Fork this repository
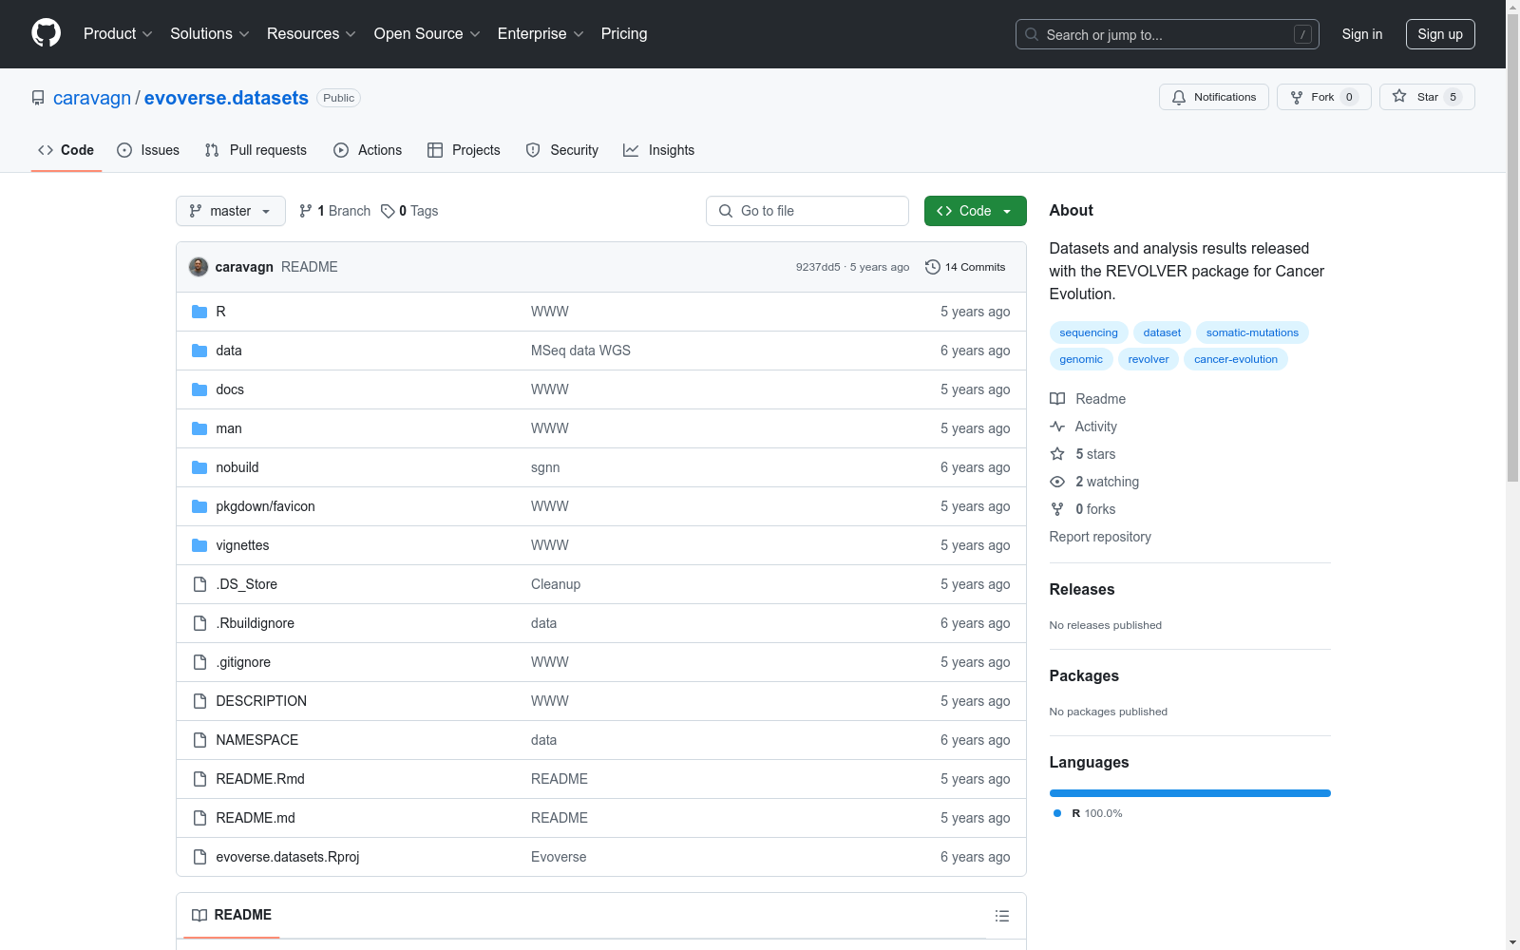Image resolution: width=1520 pixels, height=950 pixels. [1324, 97]
